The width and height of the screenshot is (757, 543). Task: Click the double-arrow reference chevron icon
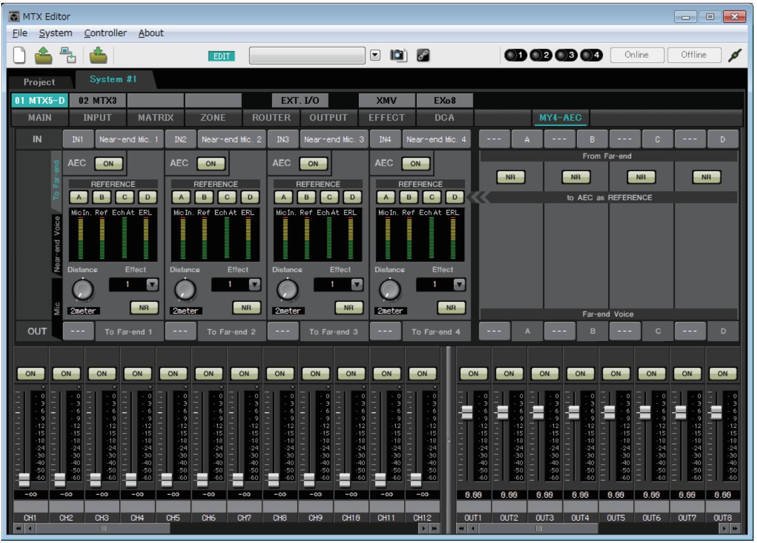[x=478, y=197]
